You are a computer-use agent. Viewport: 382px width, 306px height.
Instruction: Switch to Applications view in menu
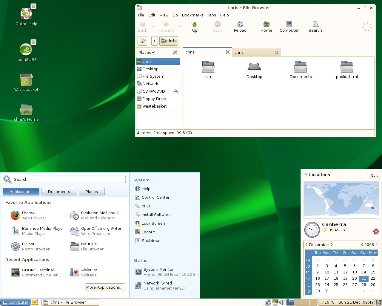tap(21, 192)
